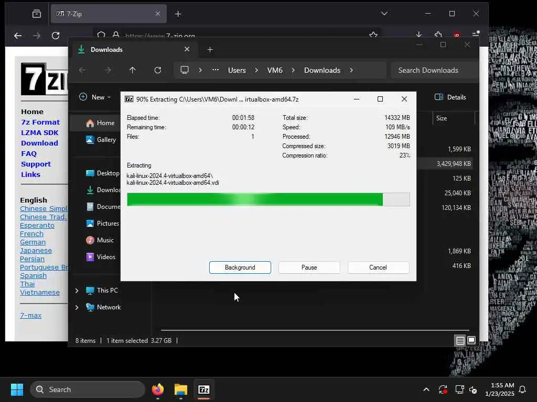Click the extraction progress bar
Viewport: 537px width, 402px height.
[268, 199]
